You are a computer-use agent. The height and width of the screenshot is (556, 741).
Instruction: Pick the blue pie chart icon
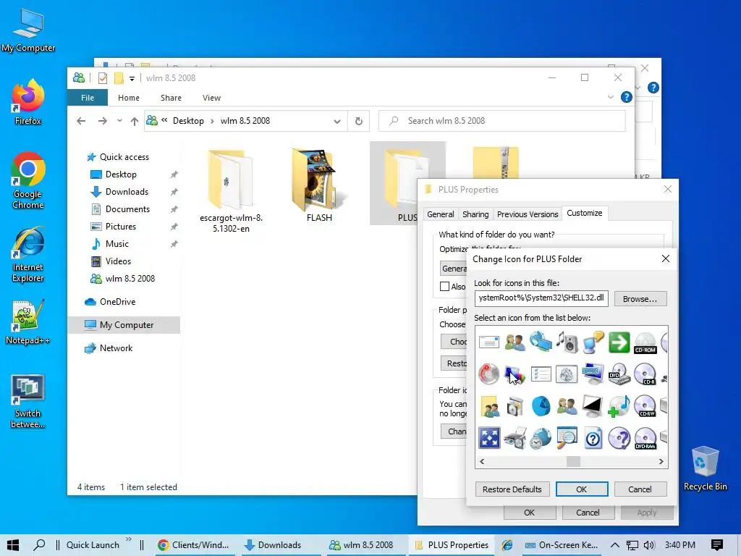coord(541,406)
